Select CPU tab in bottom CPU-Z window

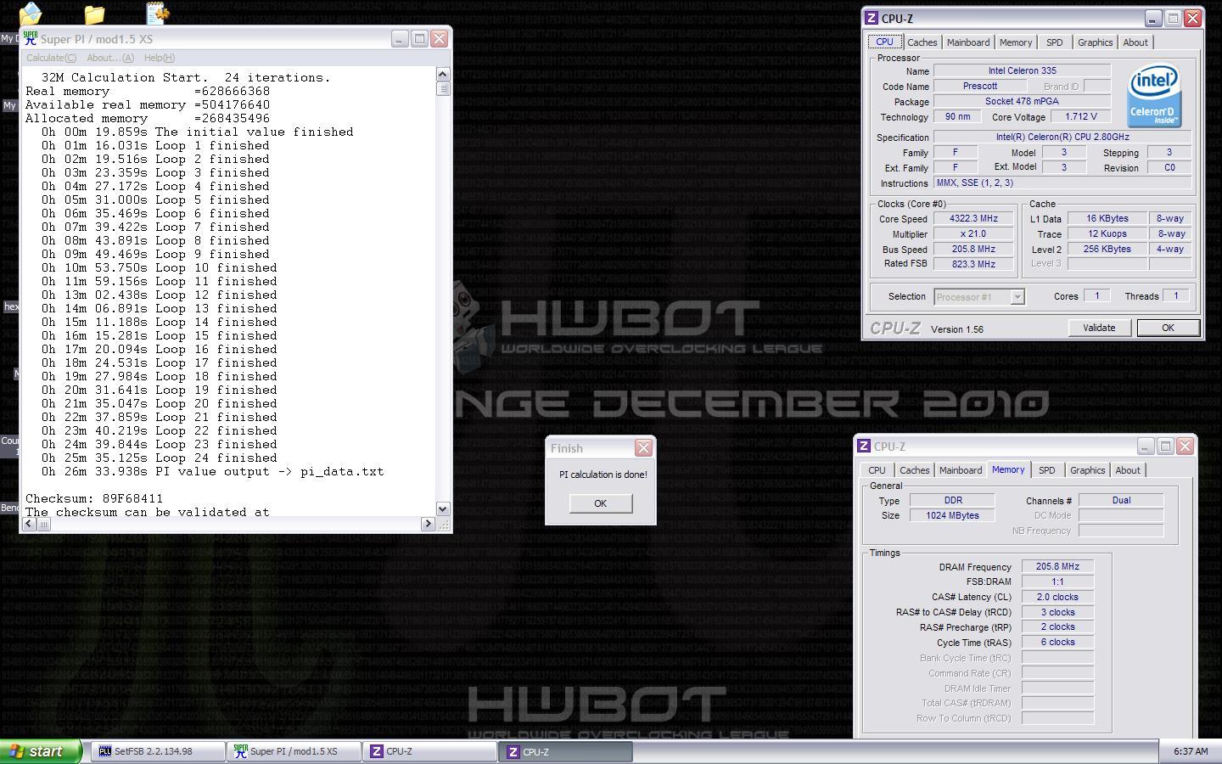[x=877, y=470]
